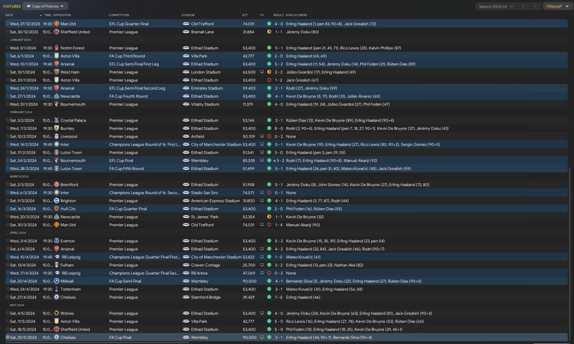This screenshot has height=344, width=574.
Task: Sort by the Att column header
Action: click(x=245, y=15)
